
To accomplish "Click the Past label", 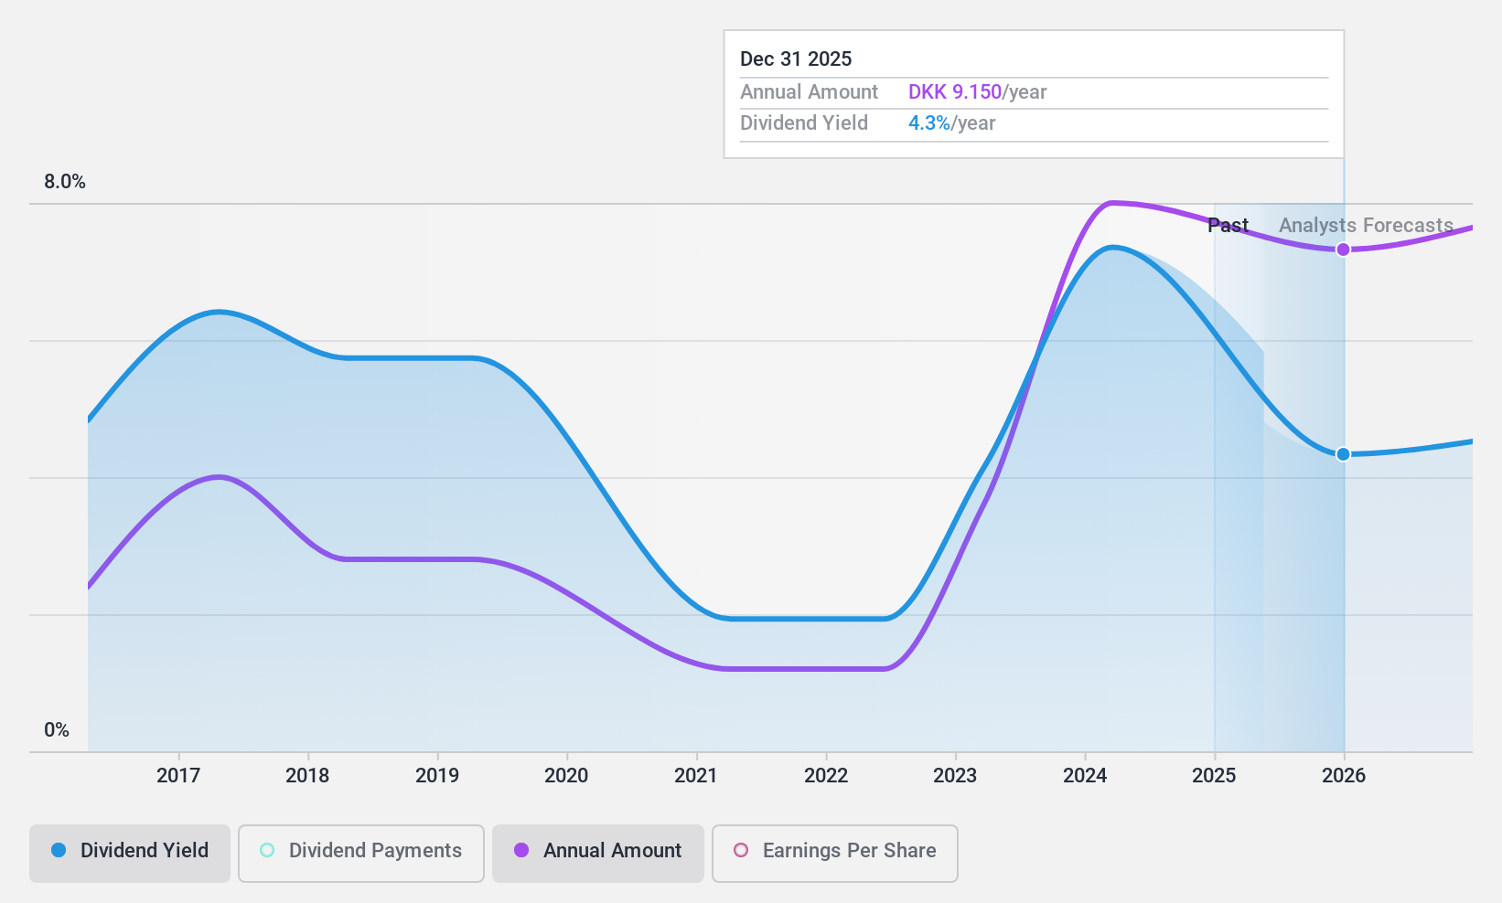I will pyautogui.click(x=1228, y=225).
